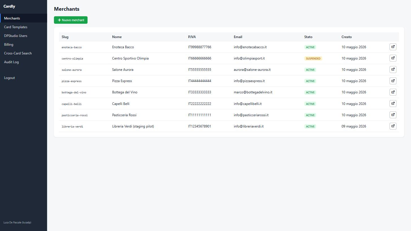The image size is (411, 231).
Task: Click email info@pizzaexpress.it
Action: click(249, 81)
